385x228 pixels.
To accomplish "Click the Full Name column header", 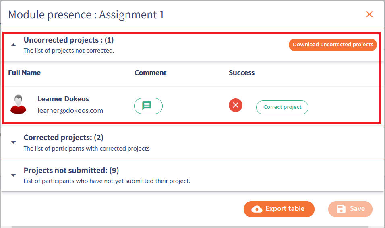I will pos(25,73).
